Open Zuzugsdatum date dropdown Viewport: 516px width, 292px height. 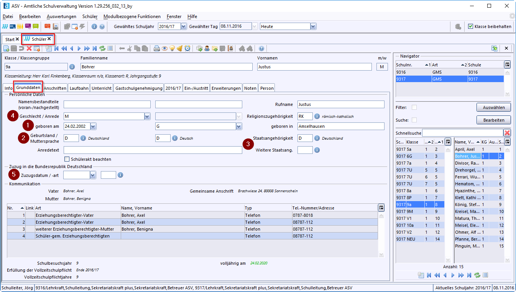tap(93, 175)
